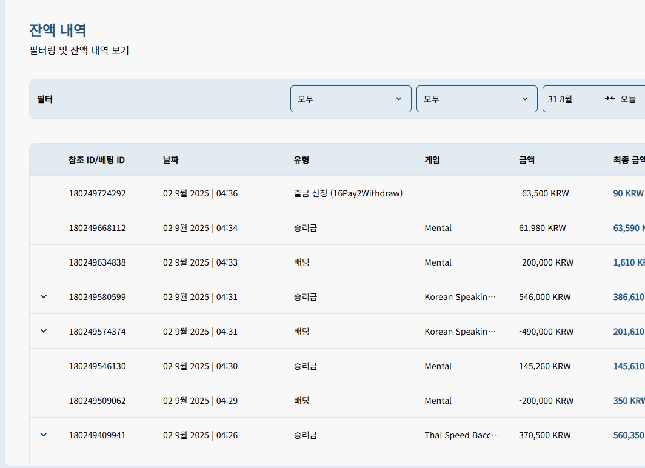Image resolution: width=645 pixels, height=468 pixels.
Task: Click the 금액 column header
Action: (x=527, y=160)
